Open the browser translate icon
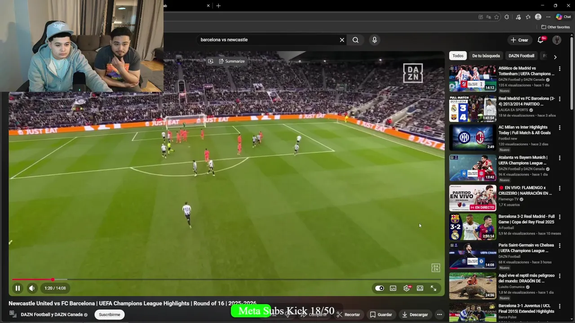The width and height of the screenshot is (575, 323). [x=489, y=17]
